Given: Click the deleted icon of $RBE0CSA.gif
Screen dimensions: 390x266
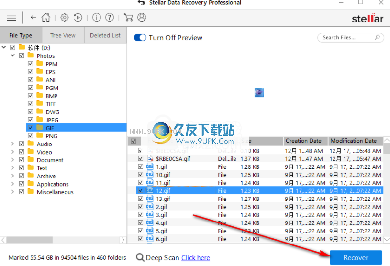Looking at the screenshot, I should click(x=150, y=159).
